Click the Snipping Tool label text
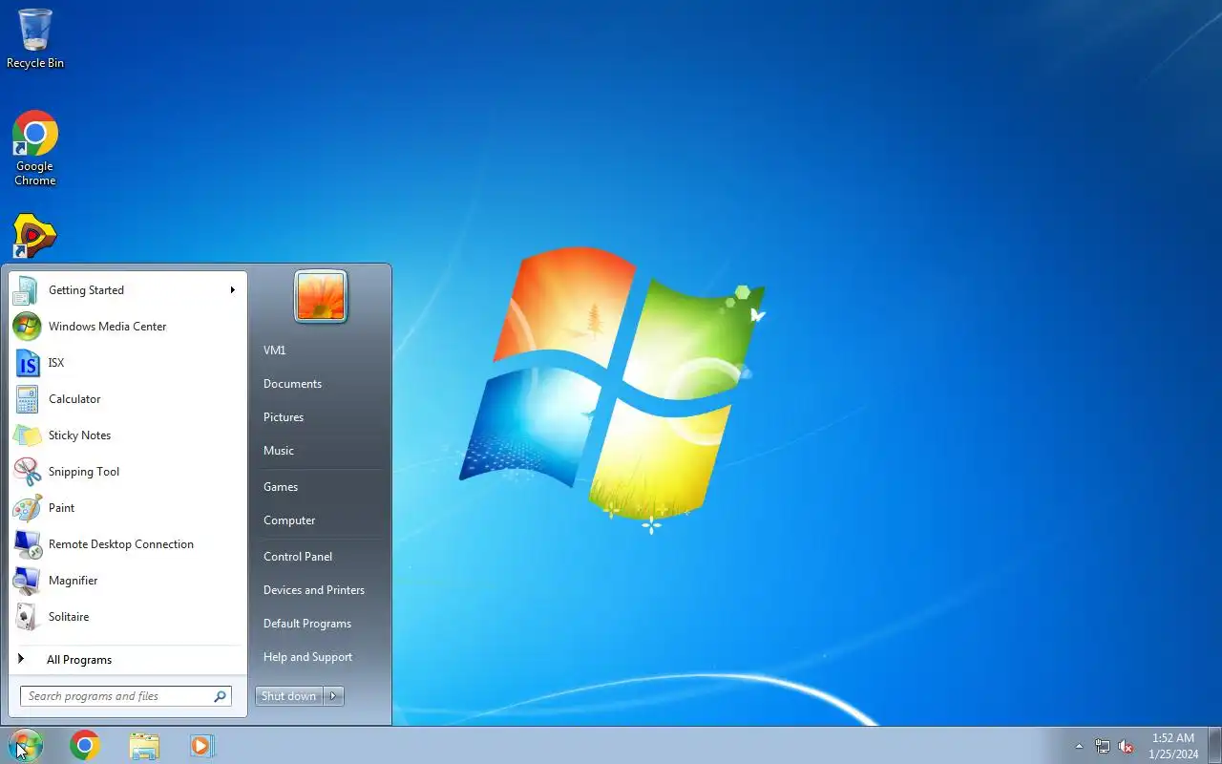 tap(84, 472)
